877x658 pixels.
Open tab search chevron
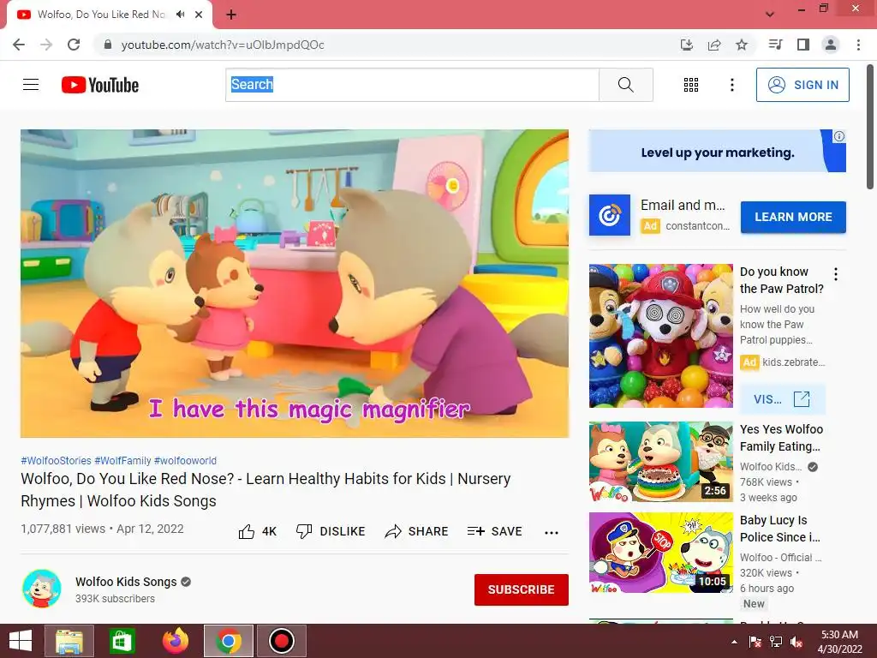coord(770,15)
